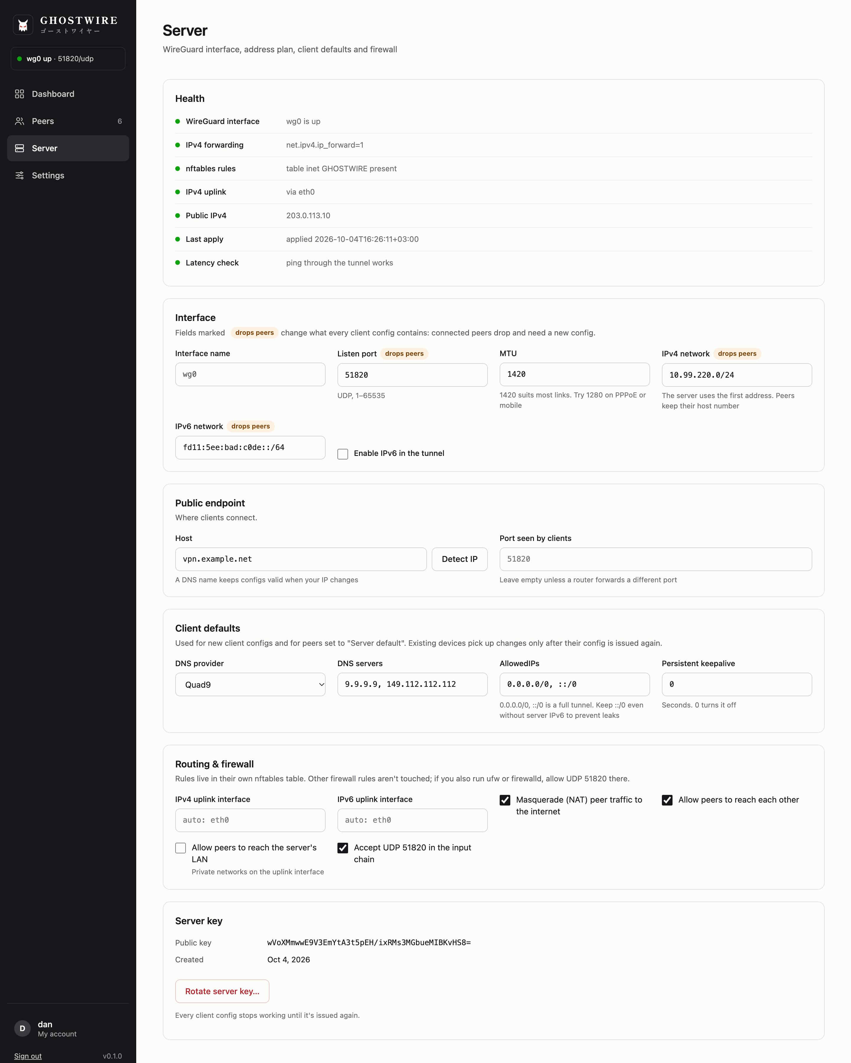Image resolution: width=851 pixels, height=1063 pixels.
Task: Click drops peers badge next to IPv4 network
Action: pos(737,353)
